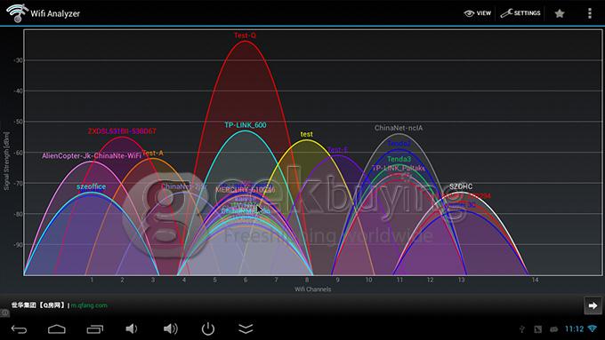Tap the star favorite icon
605x340 pixels.
[560, 13]
